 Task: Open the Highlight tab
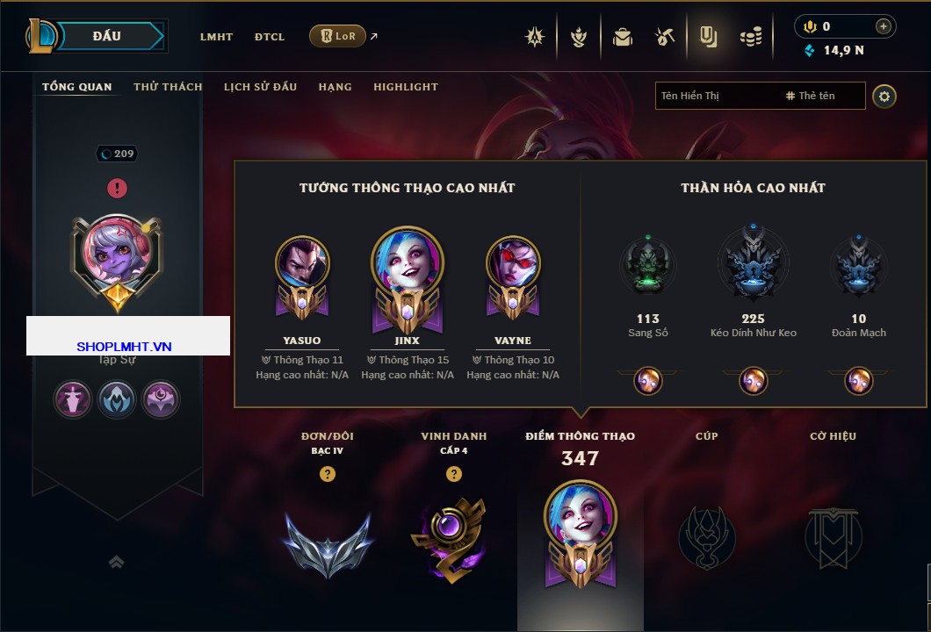[406, 87]
